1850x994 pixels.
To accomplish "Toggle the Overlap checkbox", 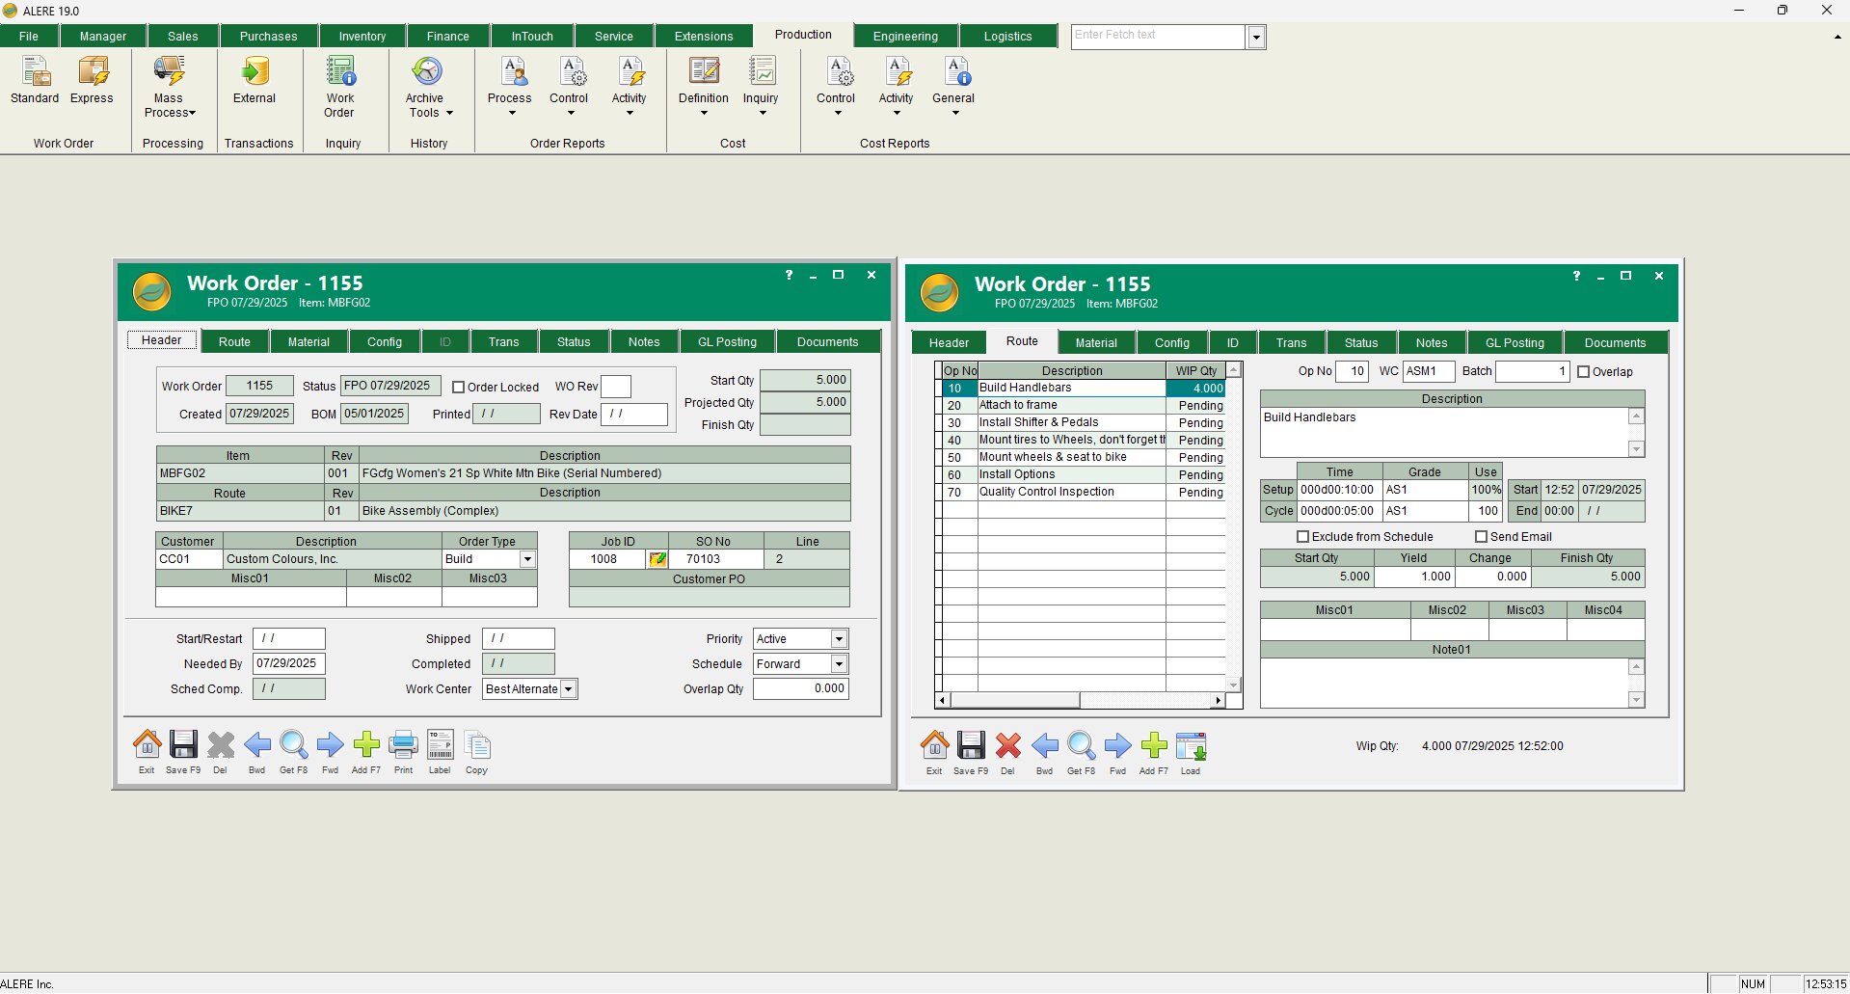I will (x=1583, y=372).
